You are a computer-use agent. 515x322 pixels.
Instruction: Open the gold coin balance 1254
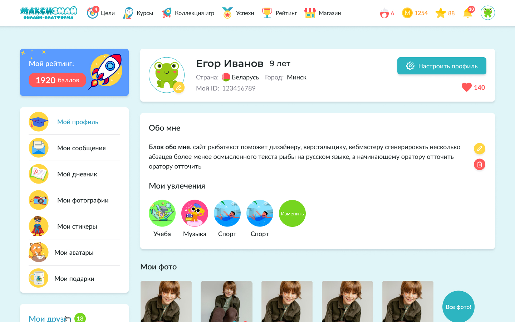pyautogui.click(x=415, y=13)
